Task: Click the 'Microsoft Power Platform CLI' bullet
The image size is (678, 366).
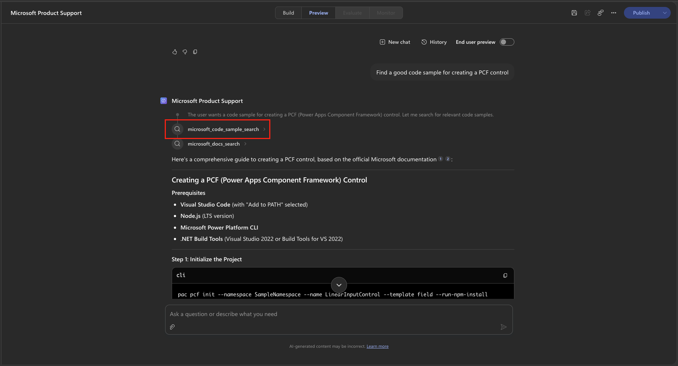Action: (x=219, y=227)
